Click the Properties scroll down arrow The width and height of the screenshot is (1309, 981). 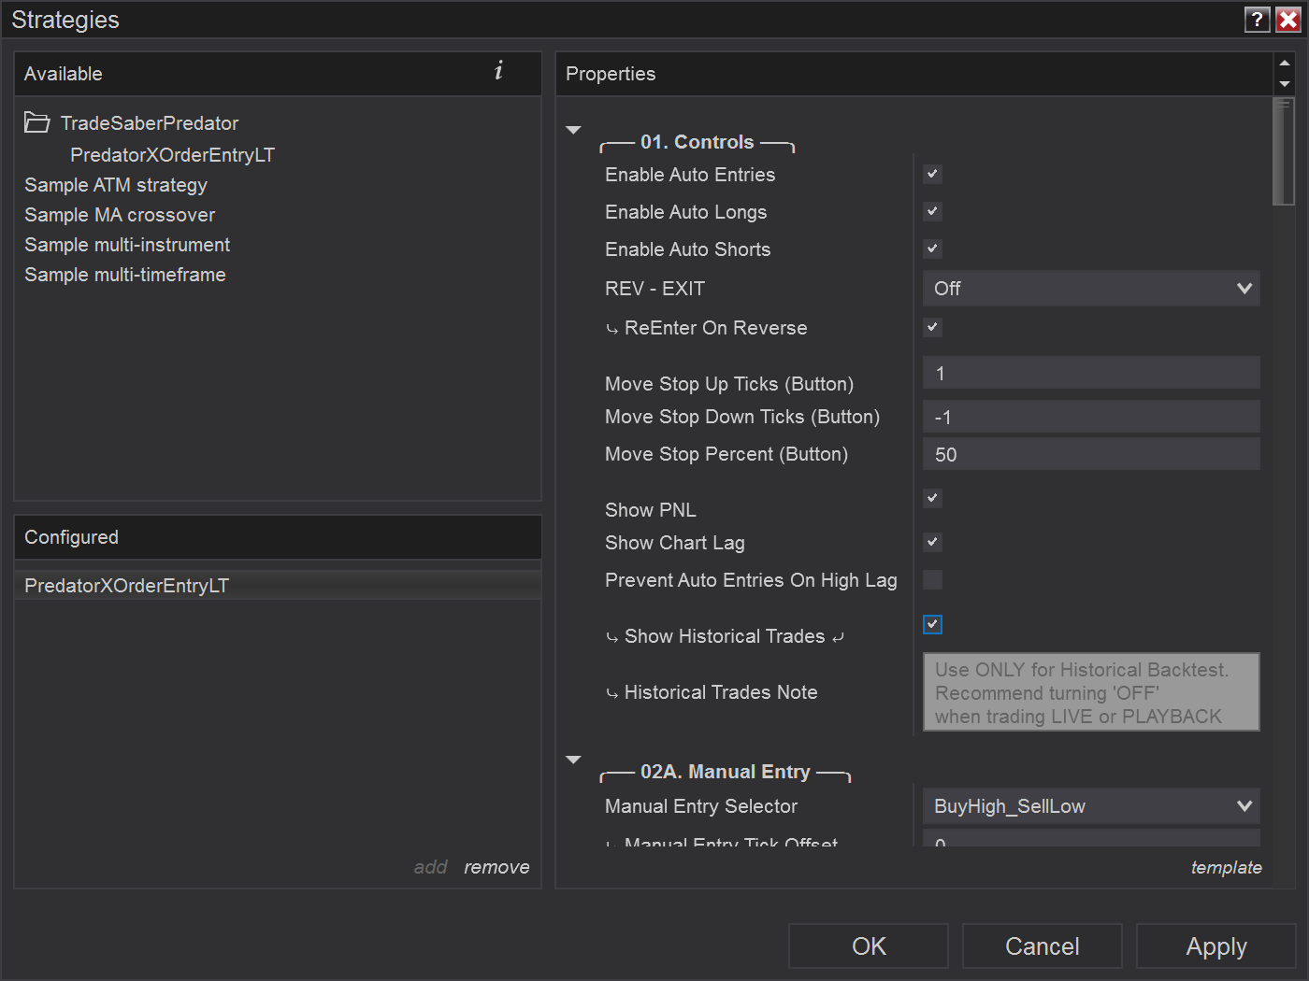(1285, 84)
